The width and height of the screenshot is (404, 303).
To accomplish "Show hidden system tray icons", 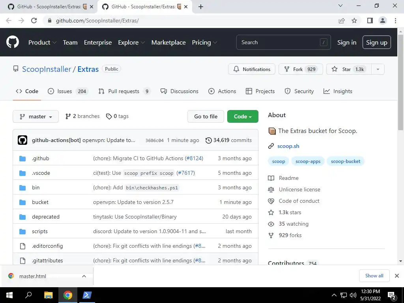I will click(x=334, y=295).
